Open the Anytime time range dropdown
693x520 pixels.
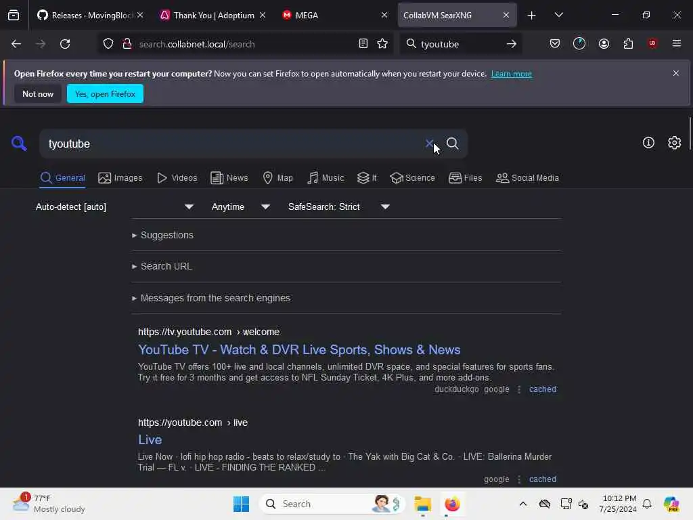click(x=240, y=207)
